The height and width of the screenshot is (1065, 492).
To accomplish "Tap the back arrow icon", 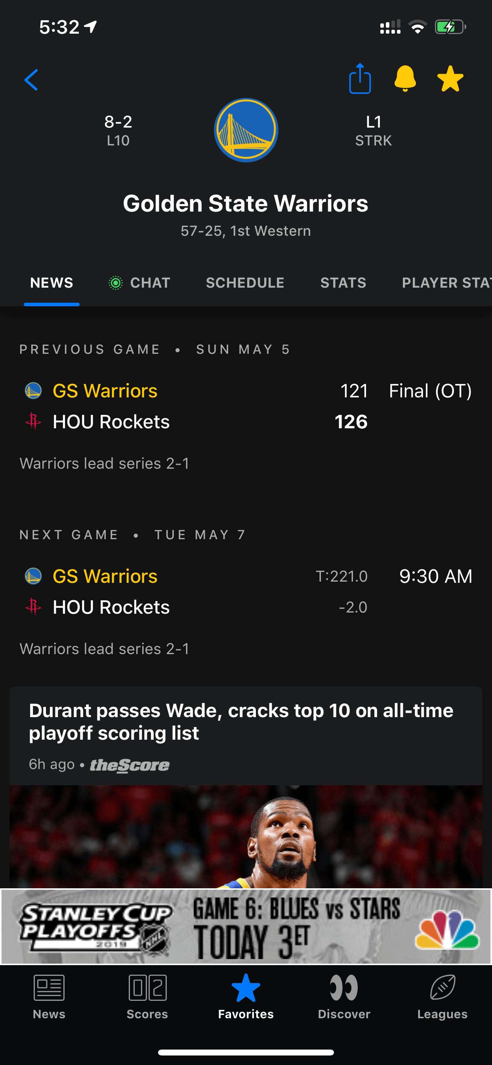I will 31,80.
